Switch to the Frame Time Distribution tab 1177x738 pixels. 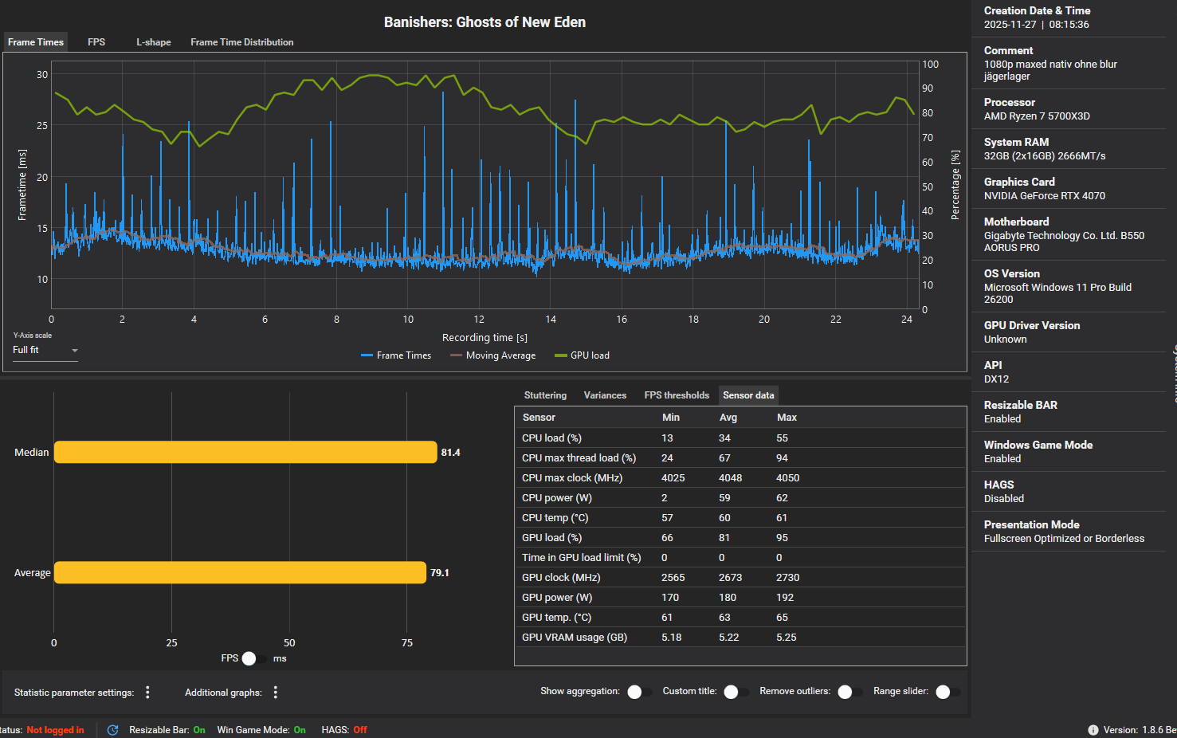coord(242,42)
